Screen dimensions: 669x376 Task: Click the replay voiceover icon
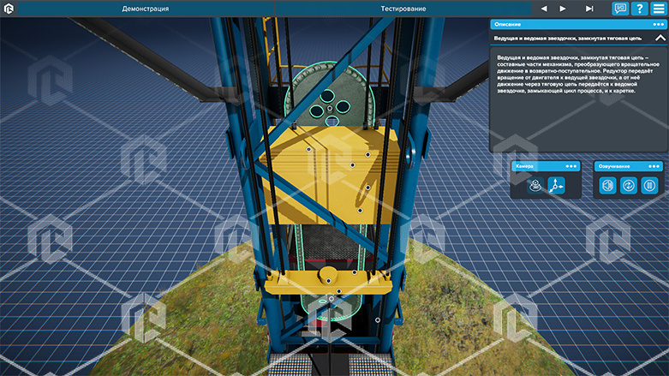click(629, 185)
